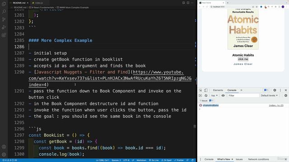Screen dimensions: 289x162
Task: Open markdown preview to the side icon
Action: pos(184,3)
